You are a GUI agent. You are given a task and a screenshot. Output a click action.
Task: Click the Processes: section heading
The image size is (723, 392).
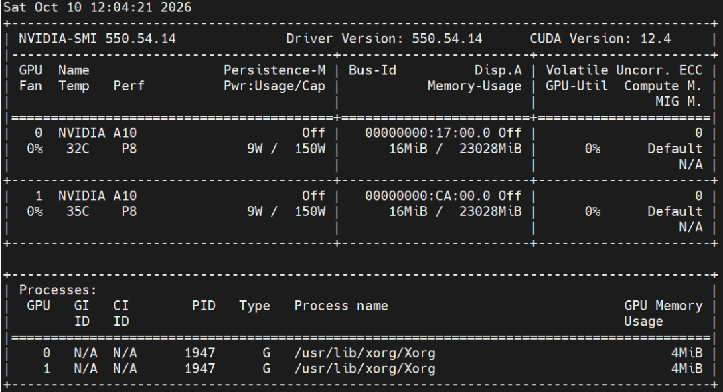pyautogui.click(x=58, y=290)
